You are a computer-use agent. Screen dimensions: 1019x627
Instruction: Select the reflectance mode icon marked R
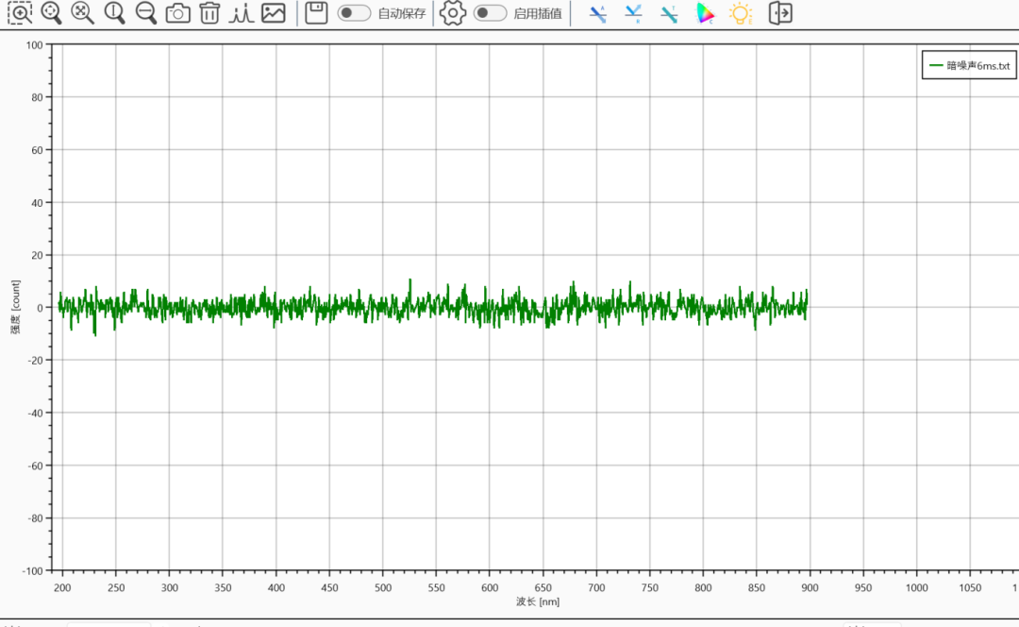click(633, 13)
